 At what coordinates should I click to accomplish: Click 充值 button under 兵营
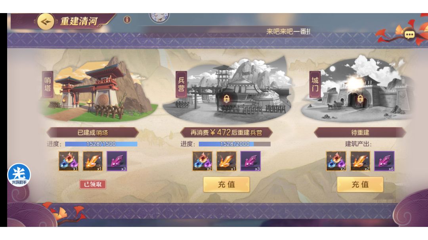pyautogui.click(x=226, y=185)
